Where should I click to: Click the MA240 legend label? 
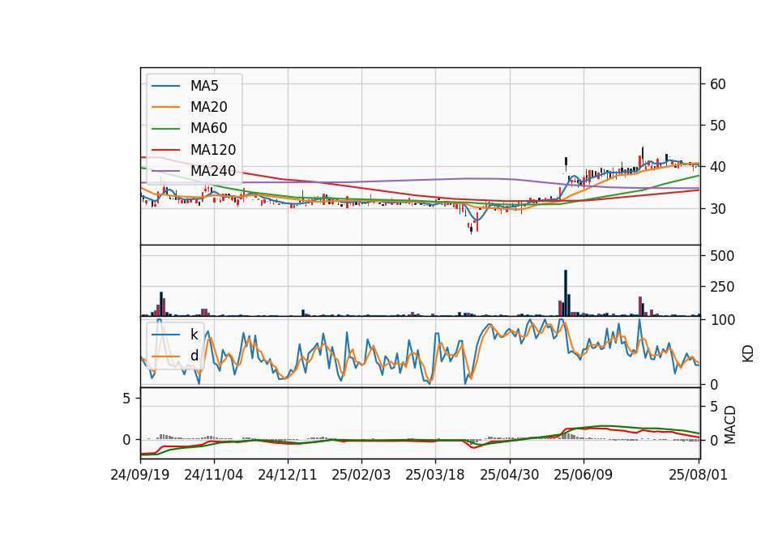[x=213, y=171]
